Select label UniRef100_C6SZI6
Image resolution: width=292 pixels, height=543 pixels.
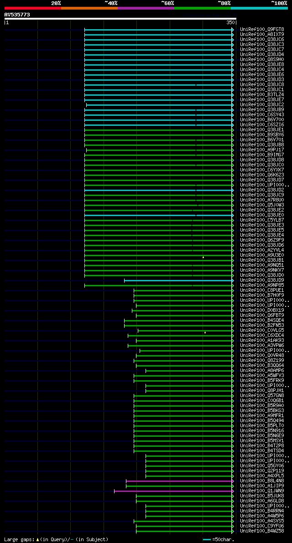[262, 125]
